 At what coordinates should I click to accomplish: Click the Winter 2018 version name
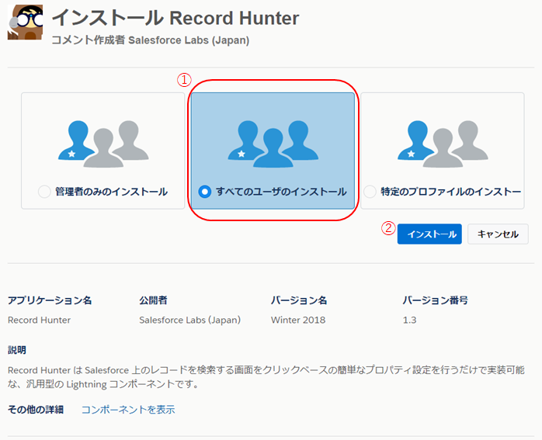(x=298, y=320)
